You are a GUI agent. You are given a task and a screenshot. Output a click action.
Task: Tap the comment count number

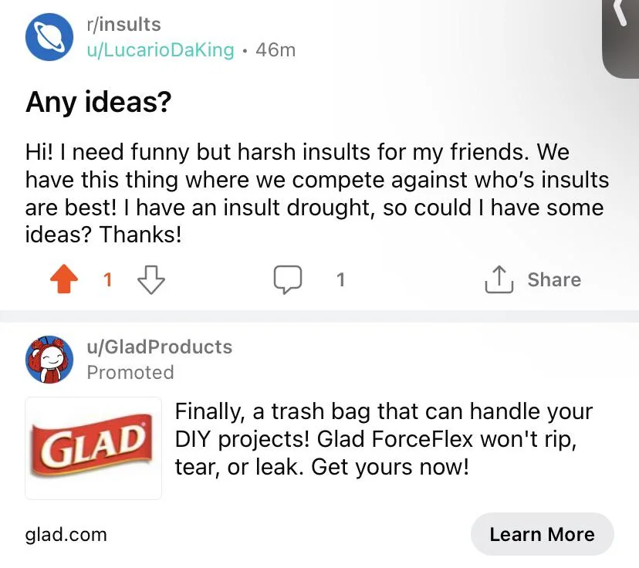340,280
